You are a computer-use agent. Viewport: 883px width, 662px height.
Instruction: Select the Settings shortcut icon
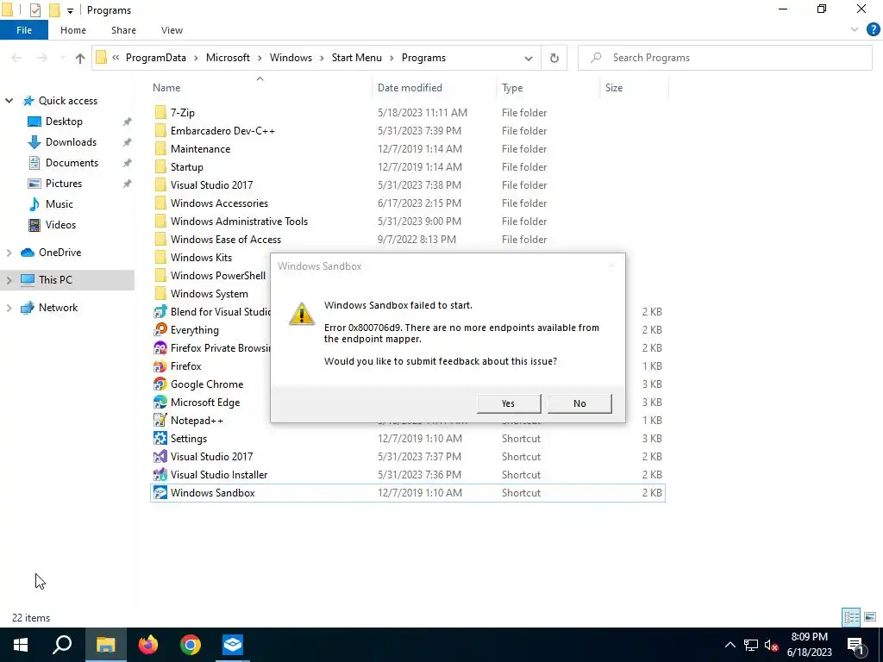[x=160, y=439]
